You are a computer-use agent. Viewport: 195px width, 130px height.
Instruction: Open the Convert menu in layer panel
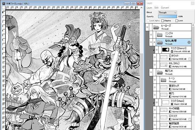165,8
